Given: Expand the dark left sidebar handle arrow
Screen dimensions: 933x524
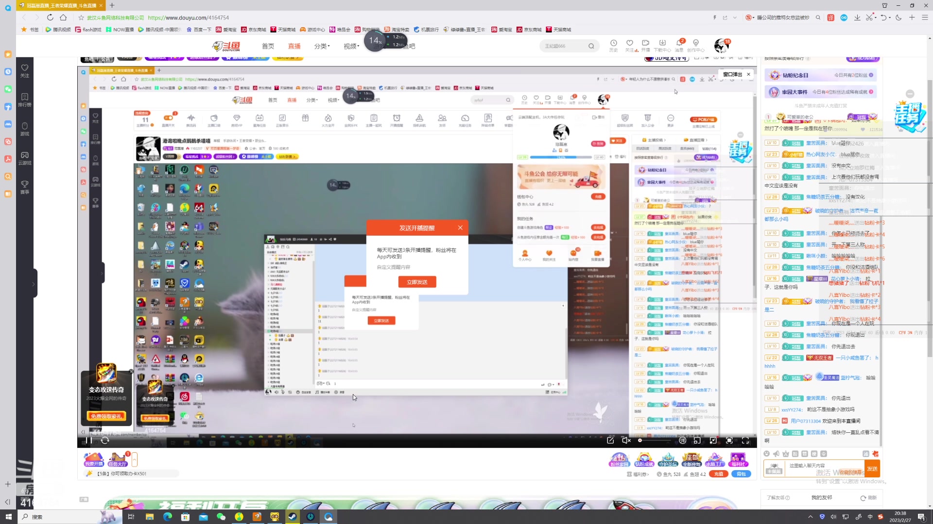Looking at the screenshot, I should 34,283.
